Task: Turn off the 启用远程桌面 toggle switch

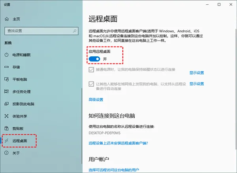Action: [94, 59]
